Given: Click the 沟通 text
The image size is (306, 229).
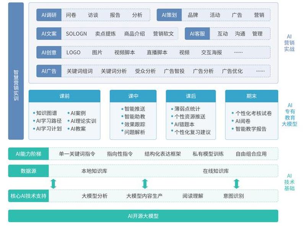Looking at the screenshot, I should coord(240,34).
